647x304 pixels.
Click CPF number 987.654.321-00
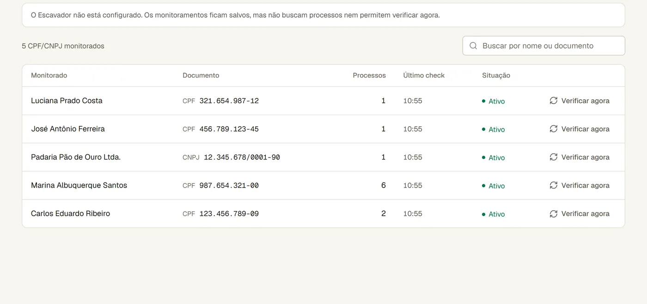click(229, 185)
